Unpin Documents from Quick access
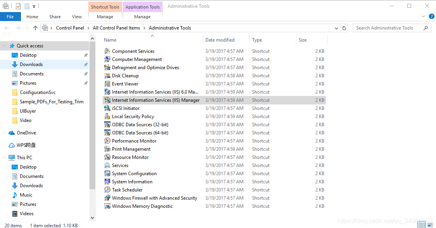The width and height of the screenshot is (436, 228). pyautogui.click(x=86, y=74)
